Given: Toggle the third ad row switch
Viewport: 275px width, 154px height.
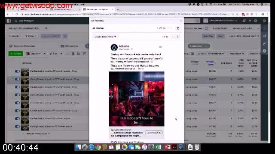Looking at the screenshot, I should tap(17, 87).
